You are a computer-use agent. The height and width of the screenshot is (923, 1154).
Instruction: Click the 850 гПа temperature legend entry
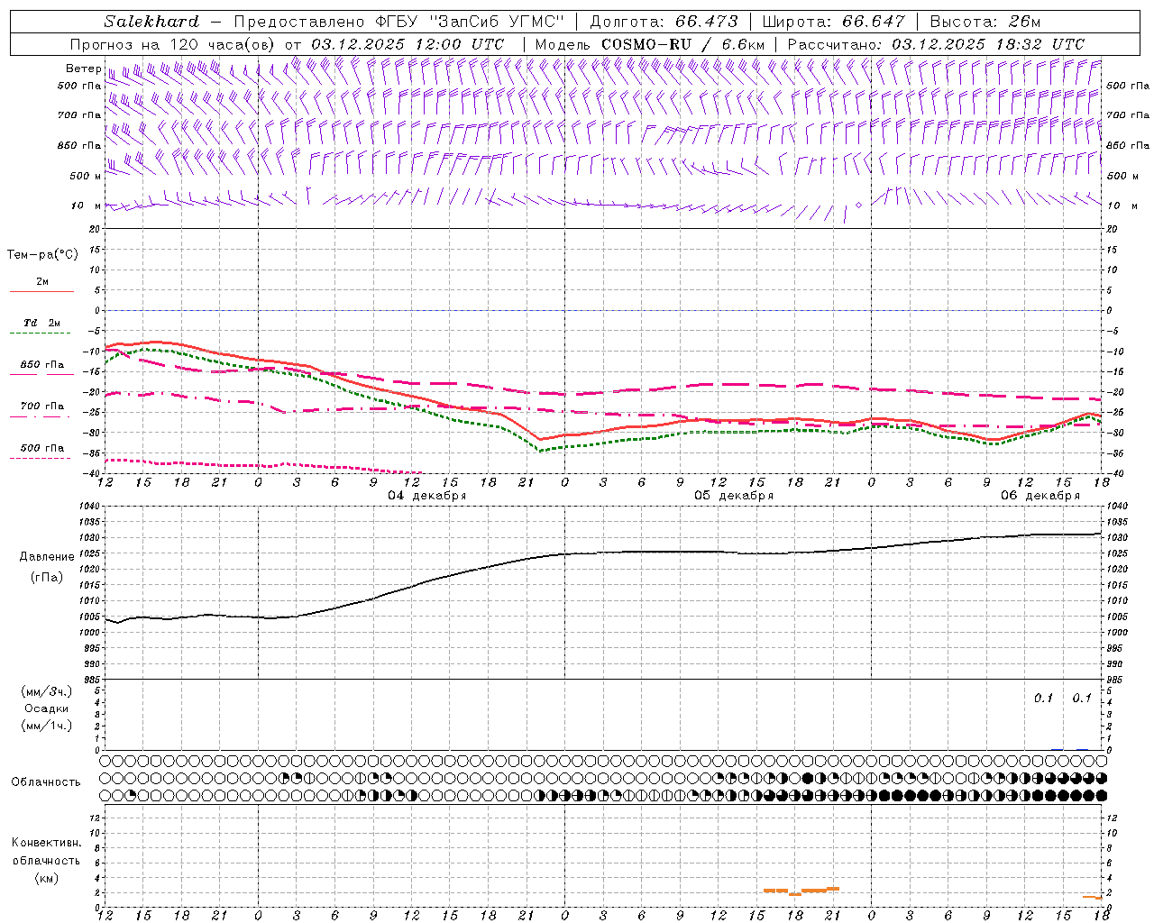41,365
